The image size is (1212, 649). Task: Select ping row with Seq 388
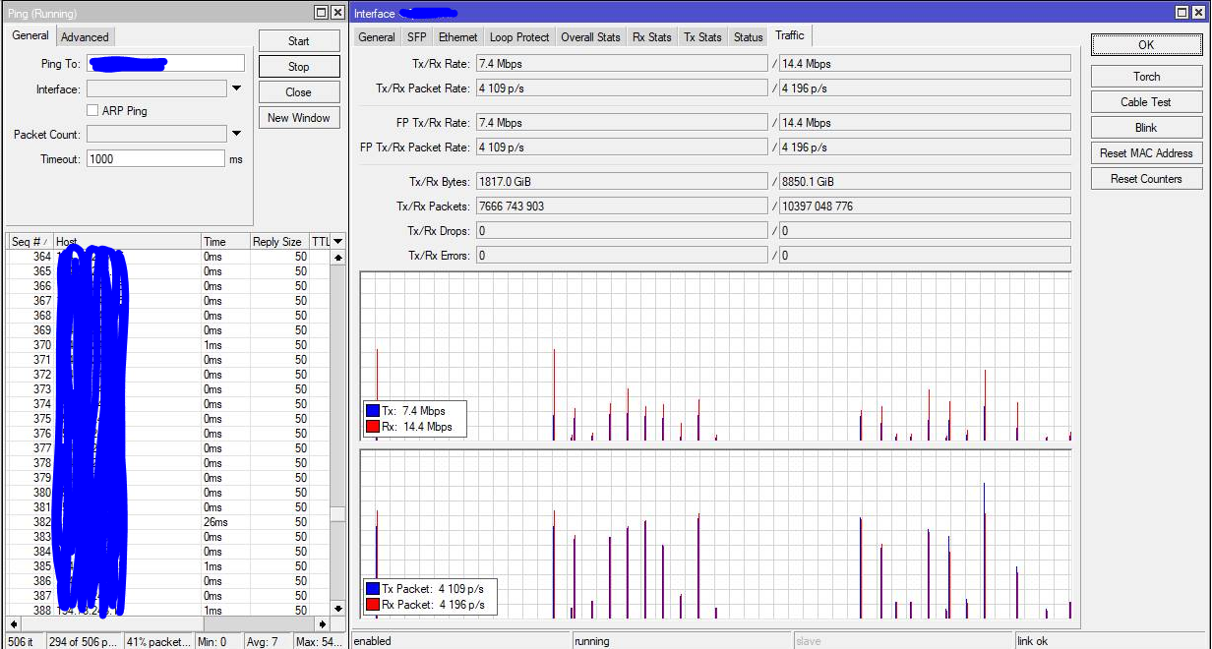coord(168,611)
